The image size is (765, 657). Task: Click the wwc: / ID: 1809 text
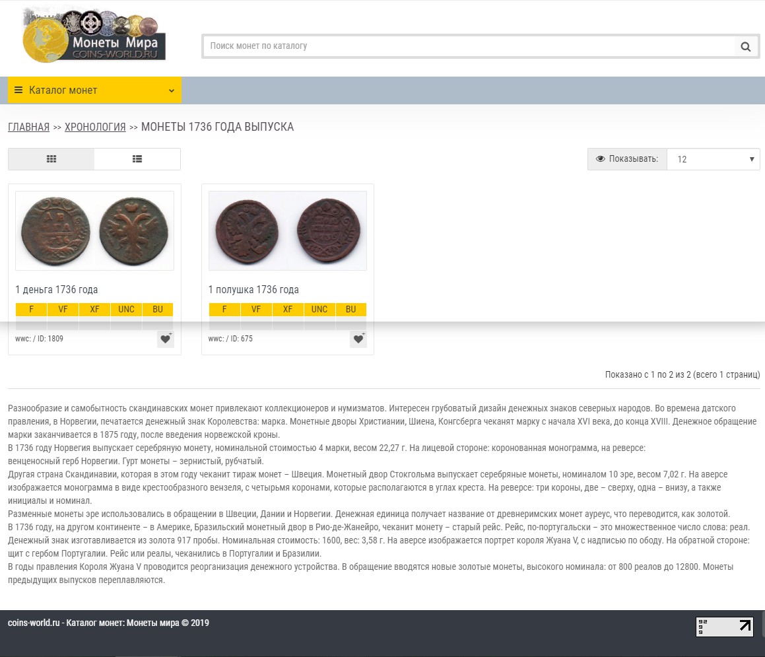tap(39, 339)
